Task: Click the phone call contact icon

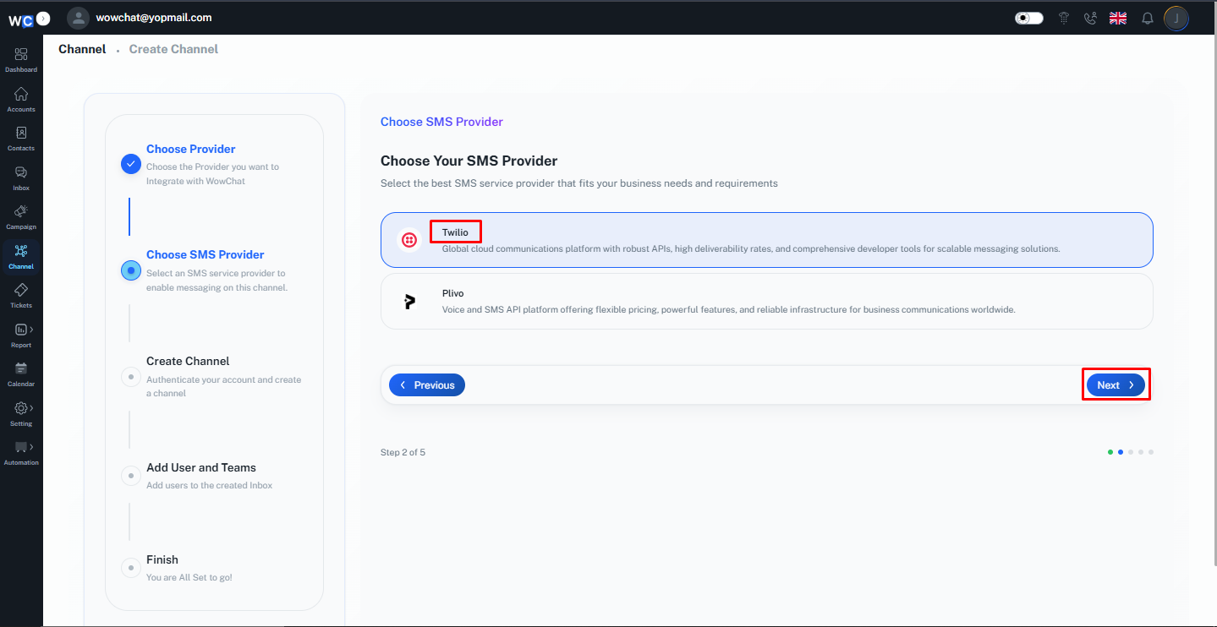Action: coord(1090,18)
